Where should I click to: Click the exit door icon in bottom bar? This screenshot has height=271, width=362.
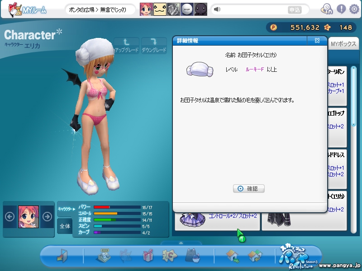tap(62, 255)
